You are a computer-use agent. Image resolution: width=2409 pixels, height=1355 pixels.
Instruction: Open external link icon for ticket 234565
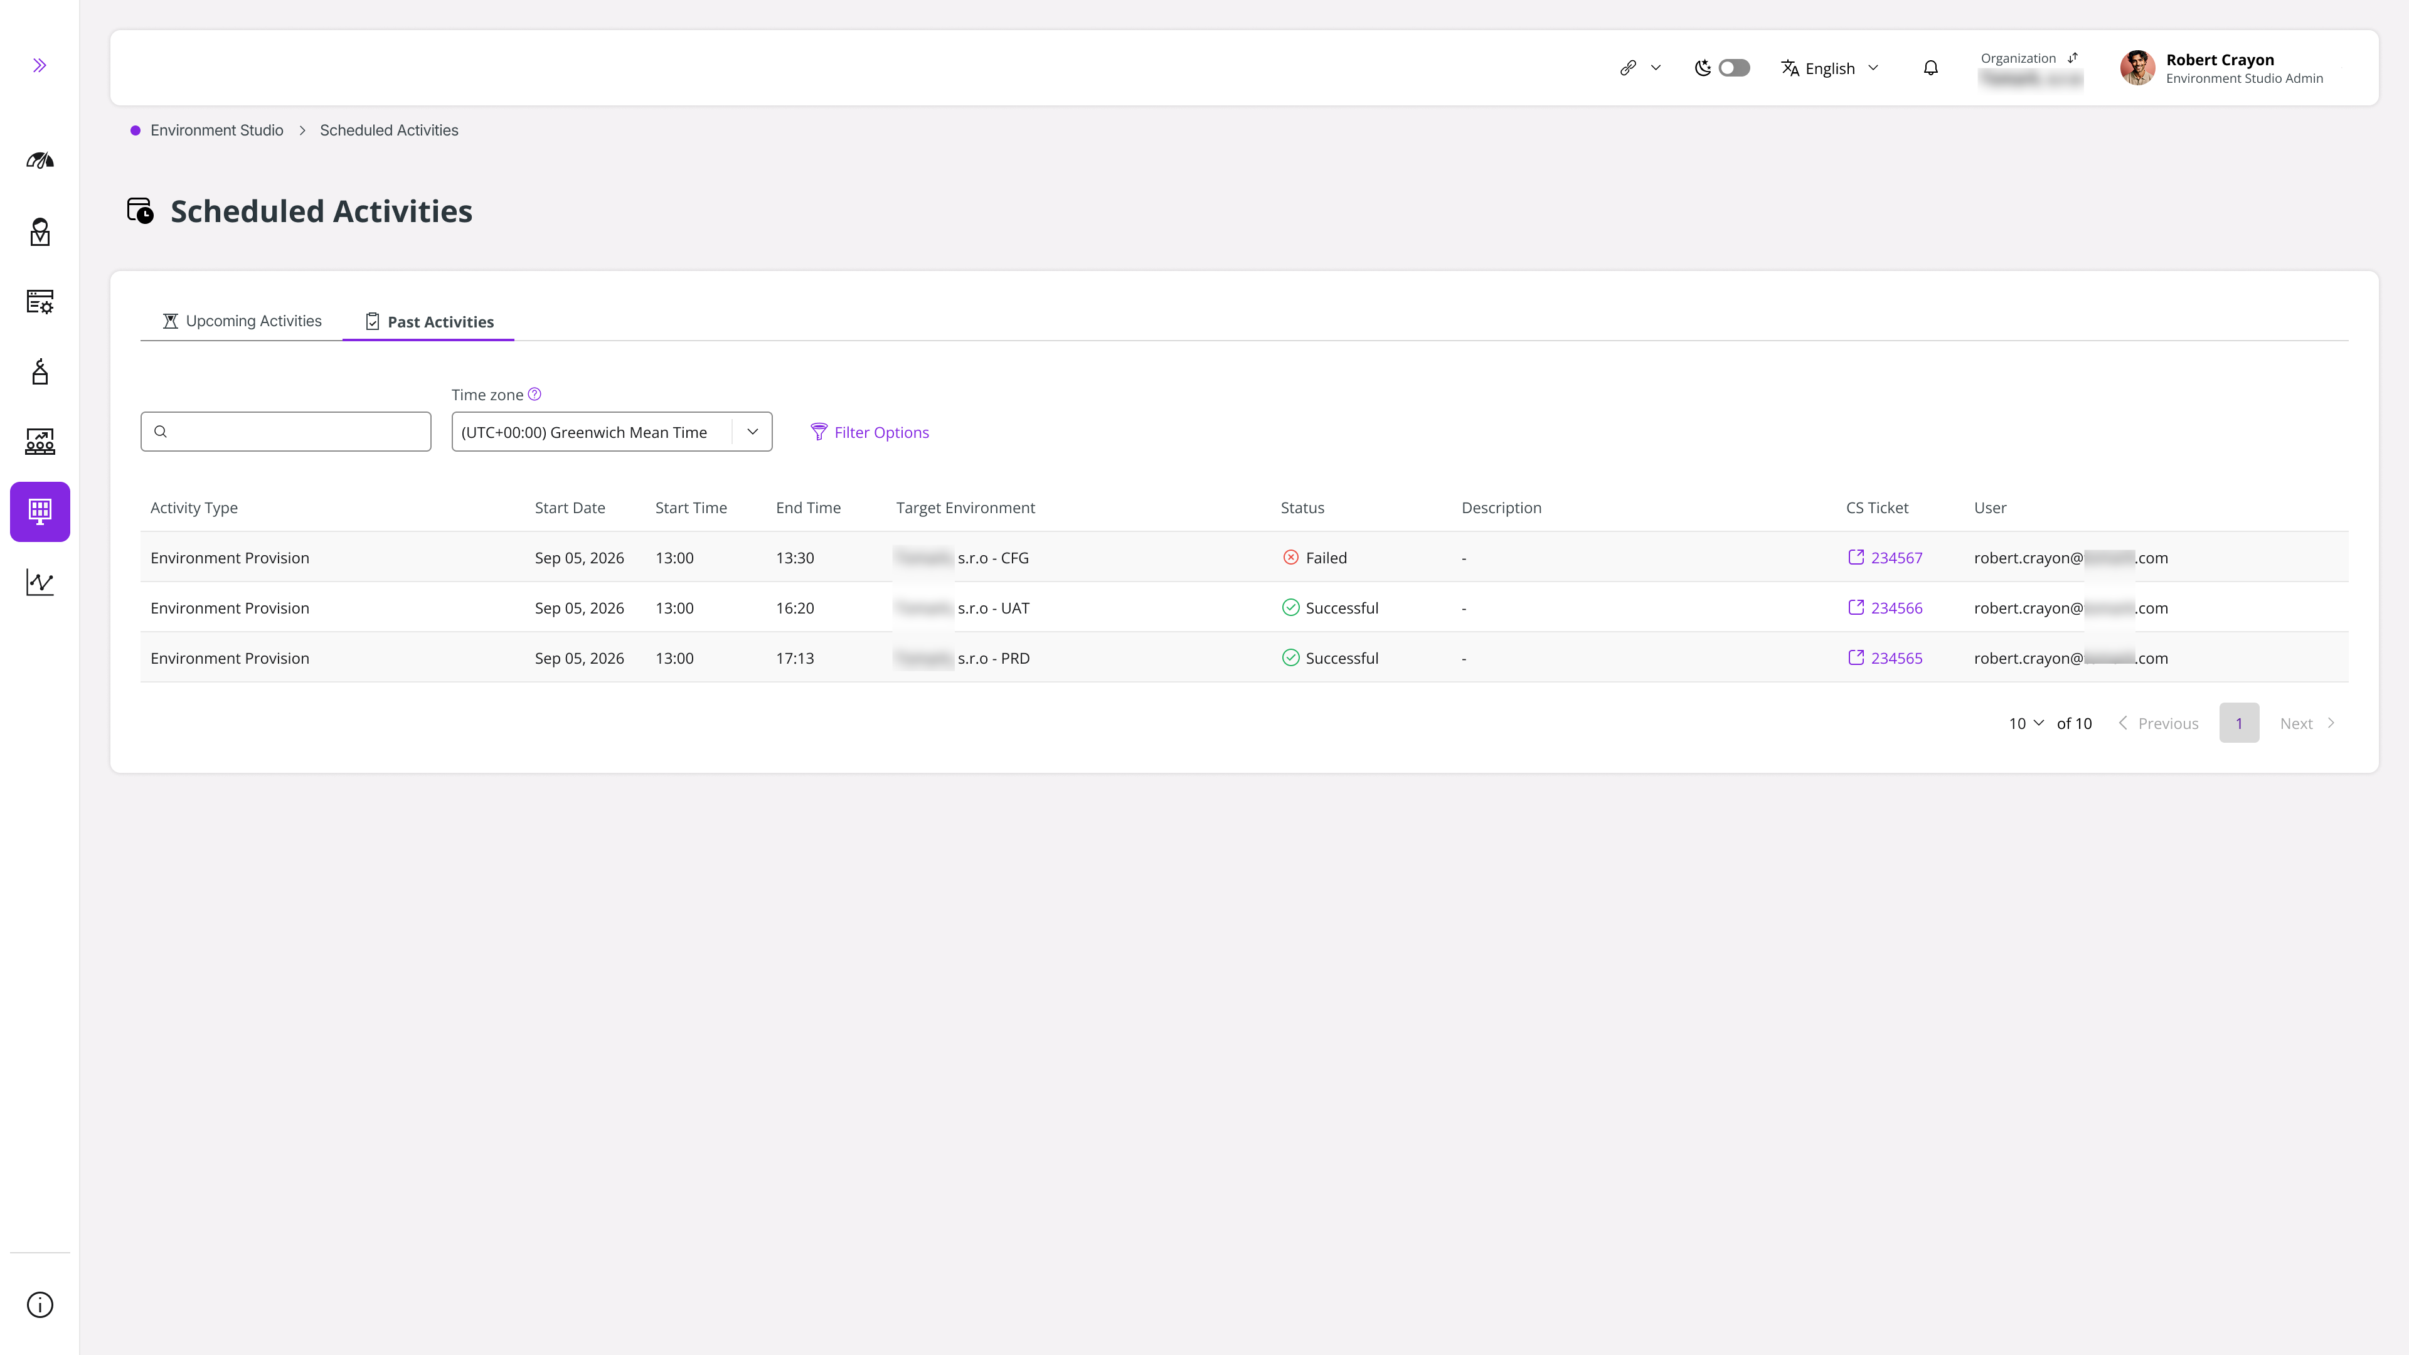point(1856,657)
